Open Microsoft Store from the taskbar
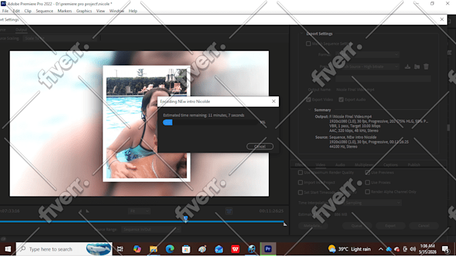Viewport: 456px width, 256px height. tap(186, 249)
